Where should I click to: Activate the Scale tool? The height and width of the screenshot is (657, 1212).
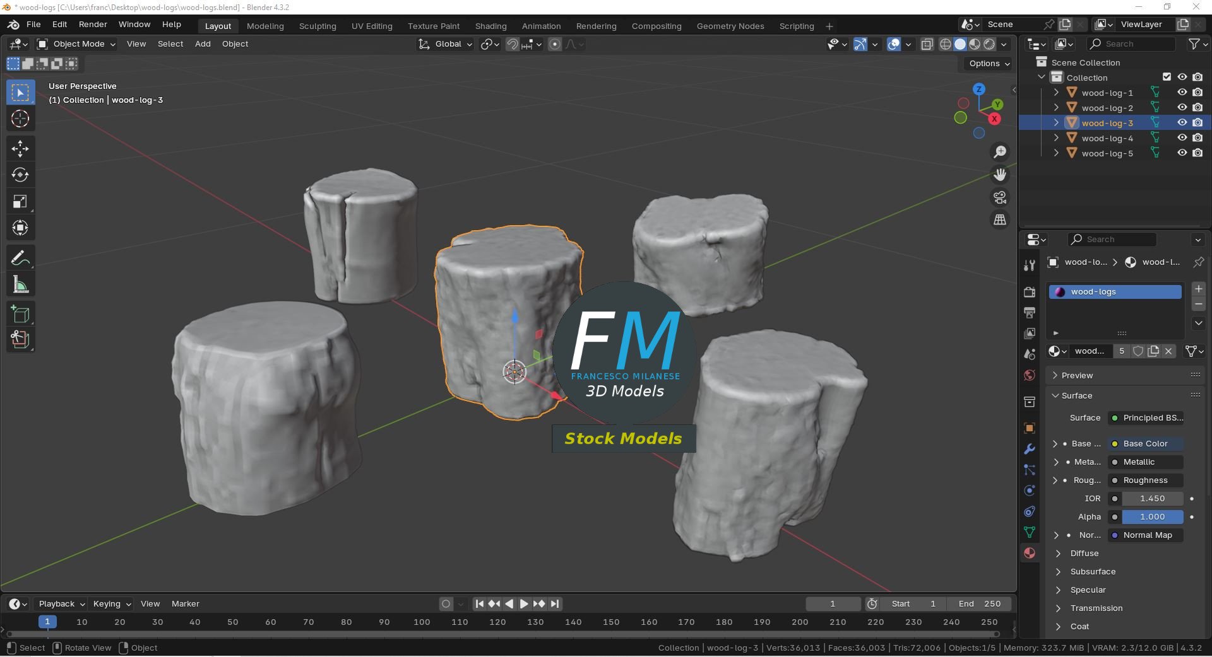click(20, 202)
